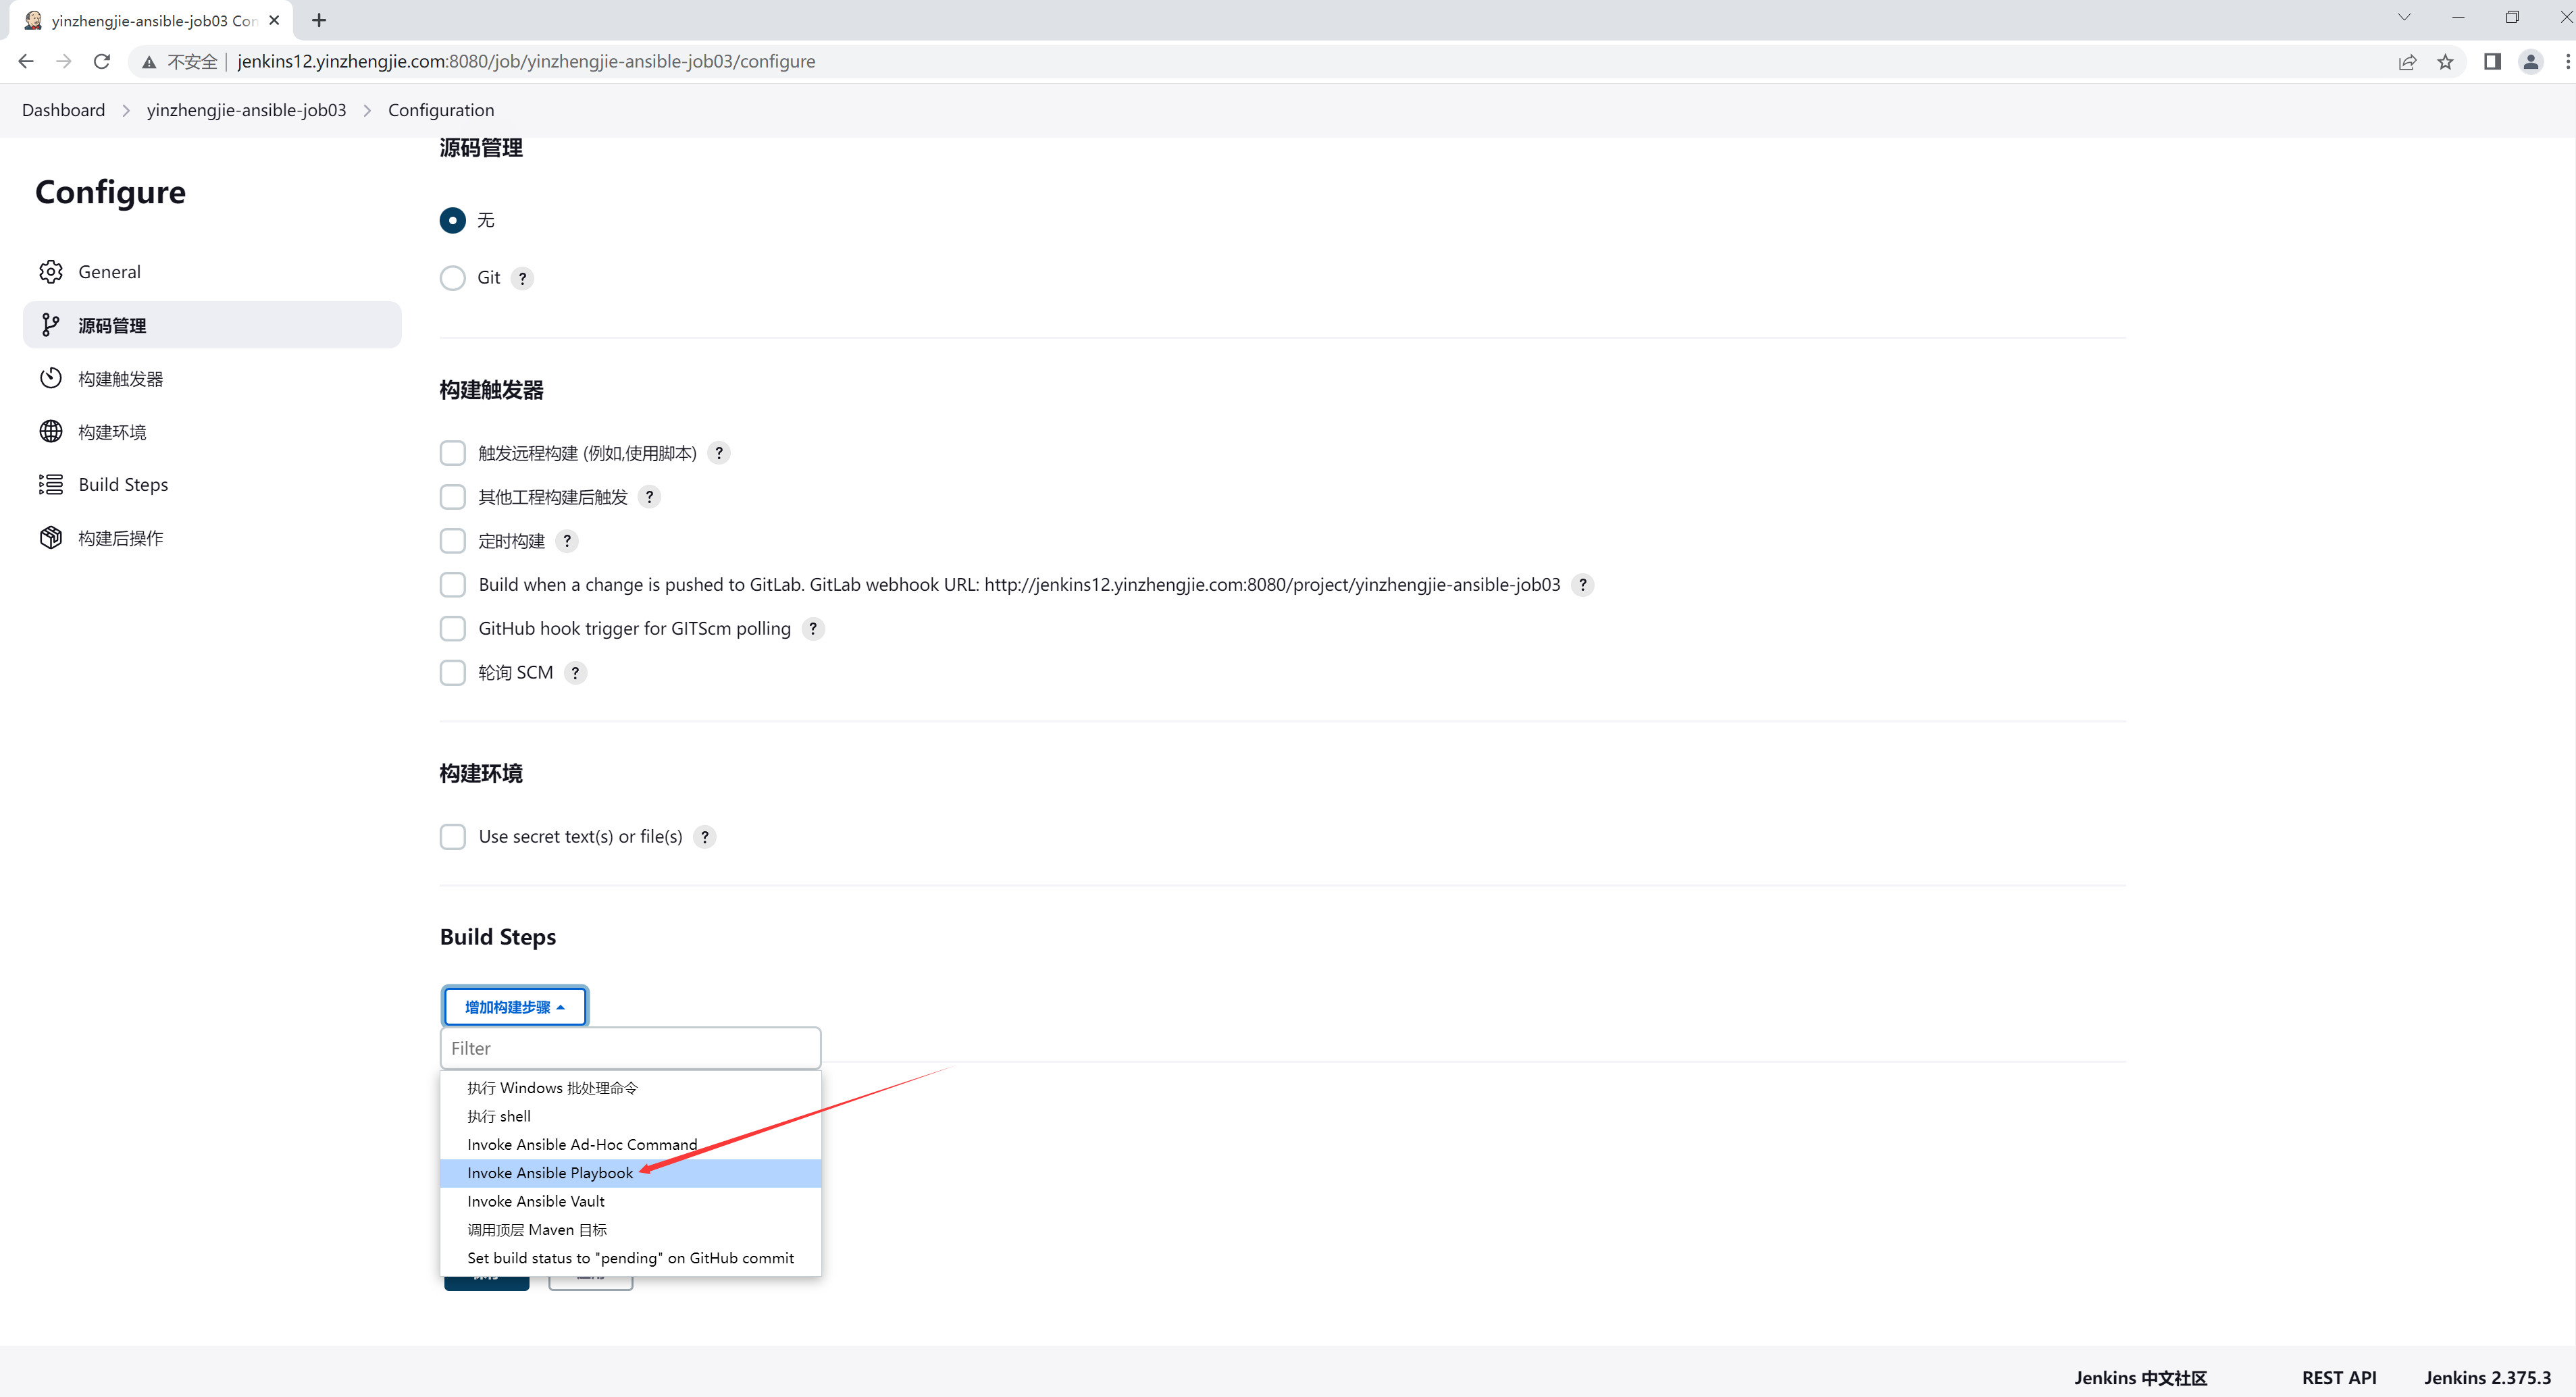The height and width of the screenshot is (1397, 2576).
Task: Click the 构建环境 globe icon in sidebar
Action: [51, 431]
